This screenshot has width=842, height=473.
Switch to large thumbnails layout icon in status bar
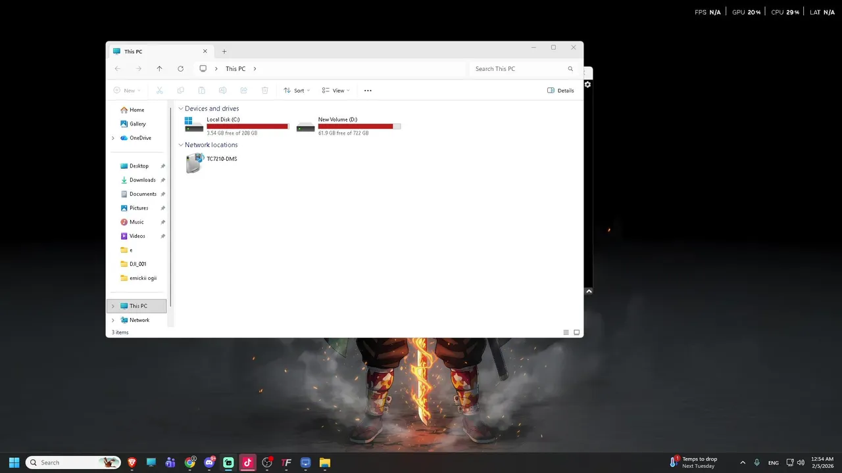click(x=577, y=332)
